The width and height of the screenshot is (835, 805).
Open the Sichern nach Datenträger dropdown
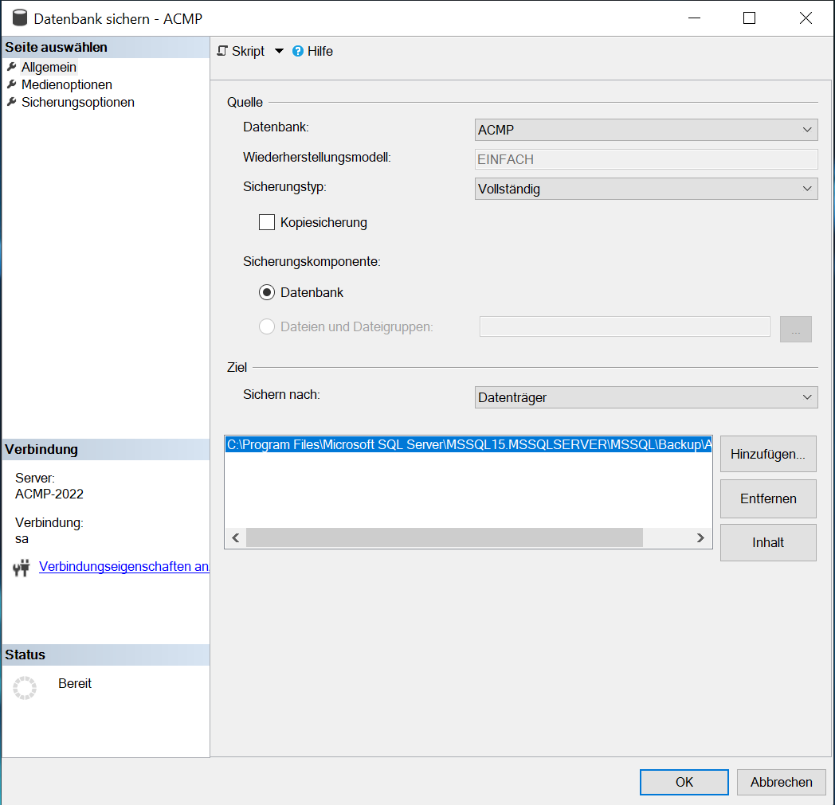coord(645,397)
